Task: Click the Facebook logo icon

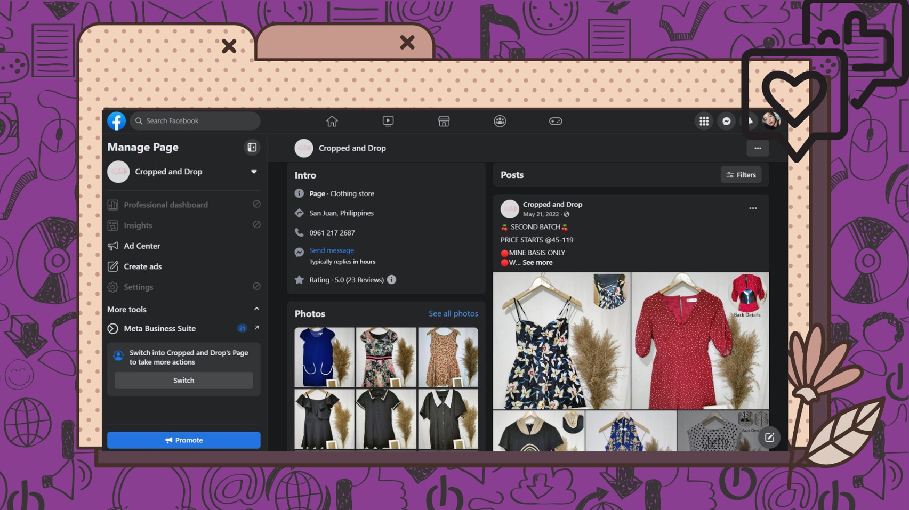Action: 116,121
